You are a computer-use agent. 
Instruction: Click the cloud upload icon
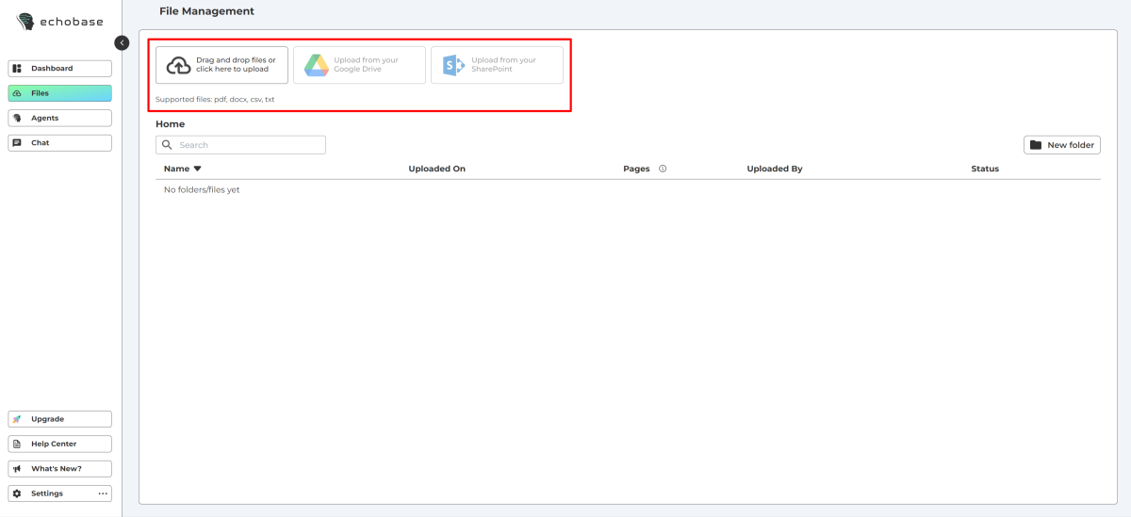(x=178, y=65)
